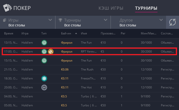Click trophy icon in Турниры filter
Viewport: 179px width, 110px height.
pyautogui.click(x=60, y=20)
